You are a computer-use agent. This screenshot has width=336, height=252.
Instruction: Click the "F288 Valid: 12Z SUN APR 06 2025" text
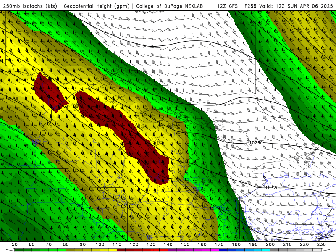pyautogui.click(x=289, y=6)
